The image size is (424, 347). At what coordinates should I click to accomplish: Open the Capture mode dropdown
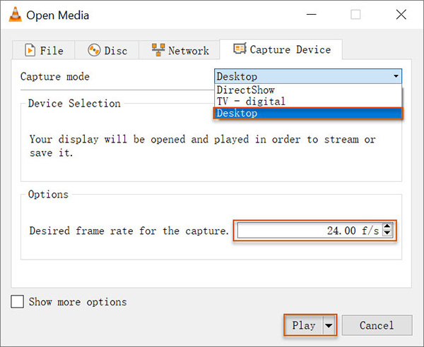[x=307, y=76]
